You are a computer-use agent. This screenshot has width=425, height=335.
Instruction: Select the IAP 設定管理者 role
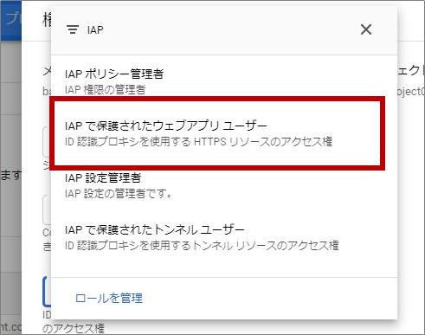[x=224, y=185]
